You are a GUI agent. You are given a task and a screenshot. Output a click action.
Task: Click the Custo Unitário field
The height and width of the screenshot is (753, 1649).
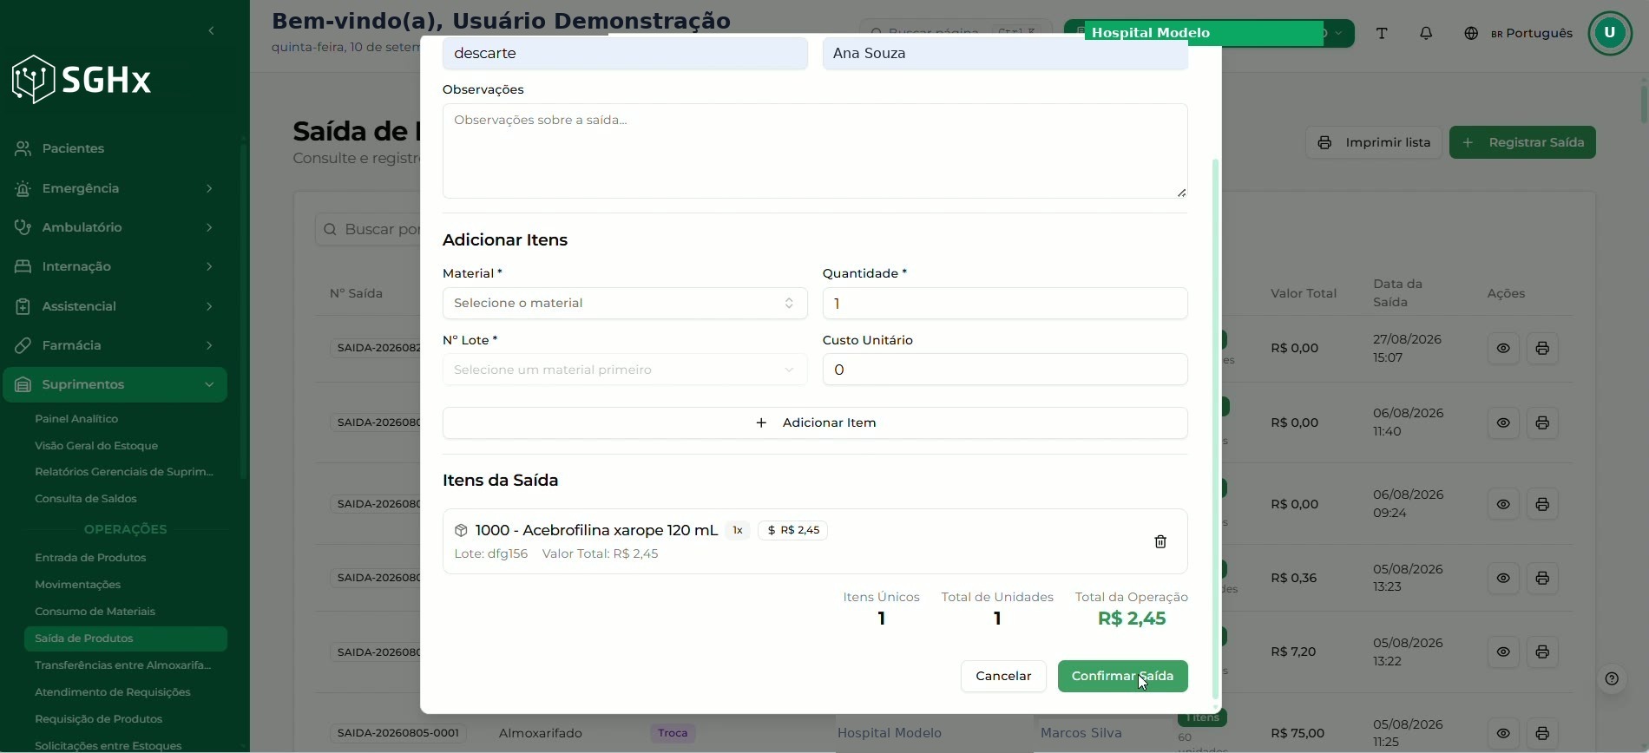[1005, 370]
